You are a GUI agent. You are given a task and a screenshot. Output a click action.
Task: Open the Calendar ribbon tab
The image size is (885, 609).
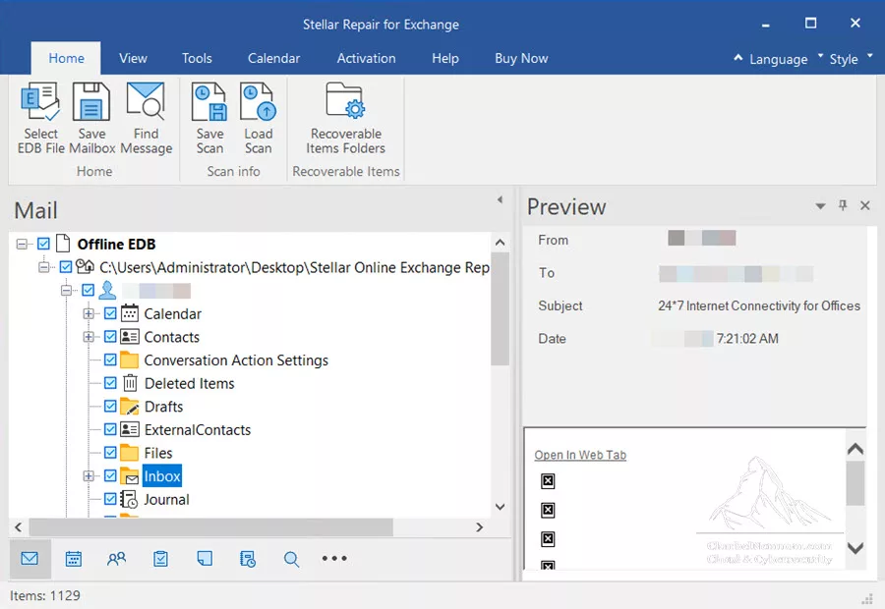(273, 58)
